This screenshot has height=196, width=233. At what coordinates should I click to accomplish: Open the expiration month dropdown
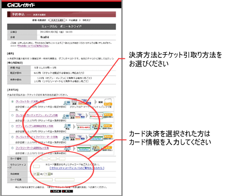tap(36, 174)
